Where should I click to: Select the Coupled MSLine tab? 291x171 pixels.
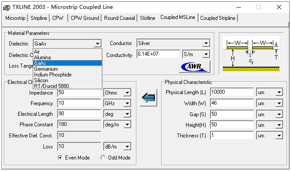tap(178, 17)
